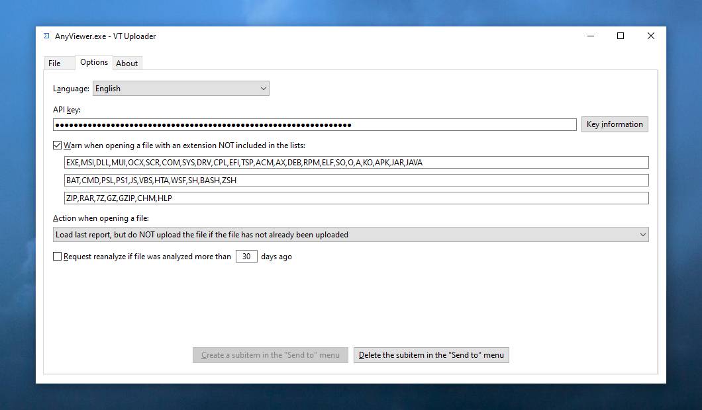Switch to the File tab
702x410 pixels.
click(x=59, y=63)
